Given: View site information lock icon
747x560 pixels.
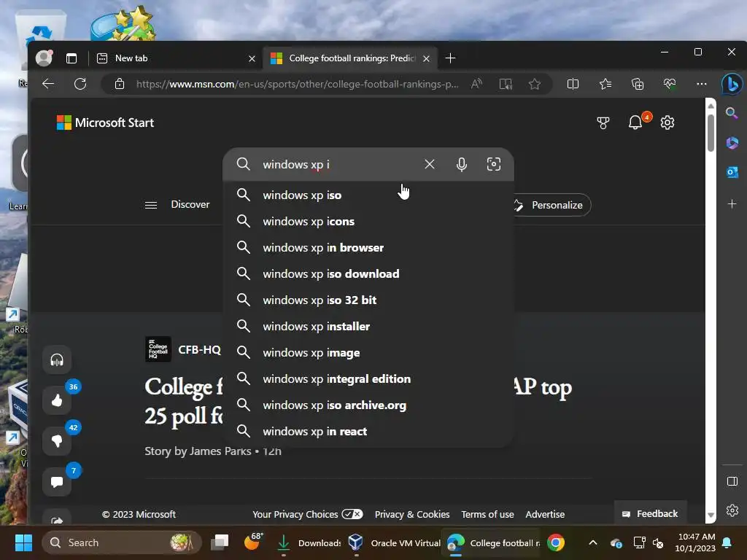Looking at the screenshot, I should 120,84.
